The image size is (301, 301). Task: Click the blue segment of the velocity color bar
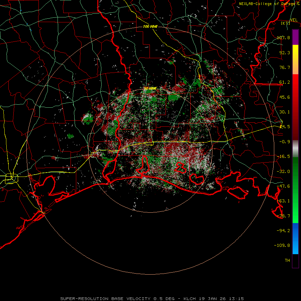(x=295, y=238)
